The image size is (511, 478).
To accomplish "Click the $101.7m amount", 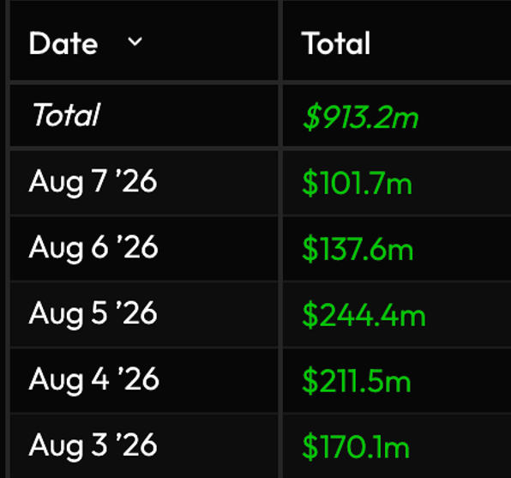I will coord(358,184).
